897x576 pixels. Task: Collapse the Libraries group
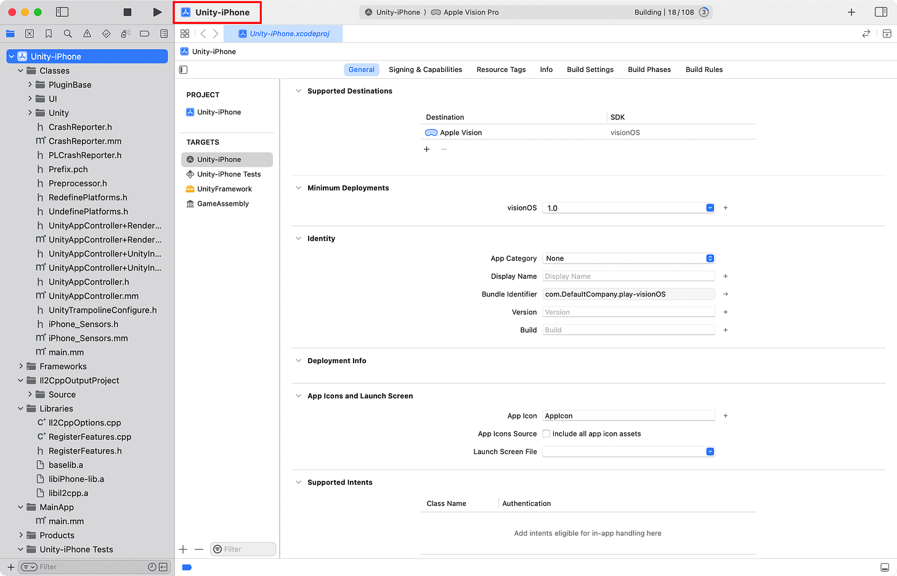click(x=20, y=409)
